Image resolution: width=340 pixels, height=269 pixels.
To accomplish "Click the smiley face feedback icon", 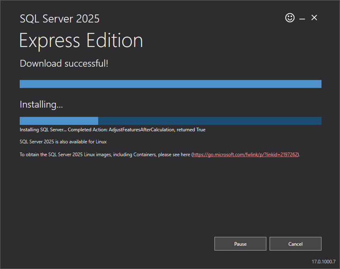I will coord(290,18).
